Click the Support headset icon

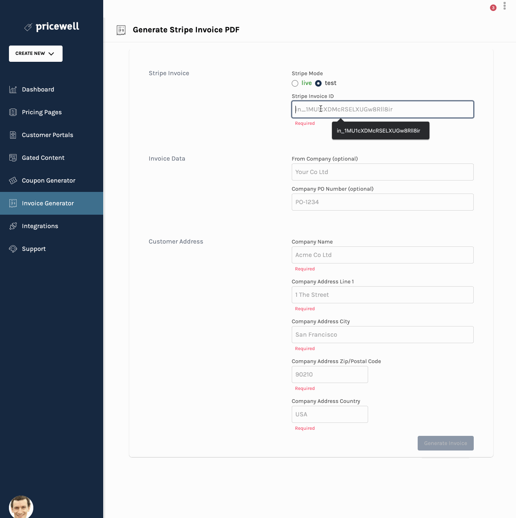13,249
